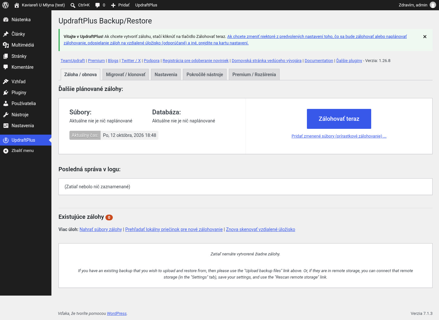Viewport: 439px width, 320px height.
Task: Open the WordPress footer link
Action: click(x=117, y=314)
